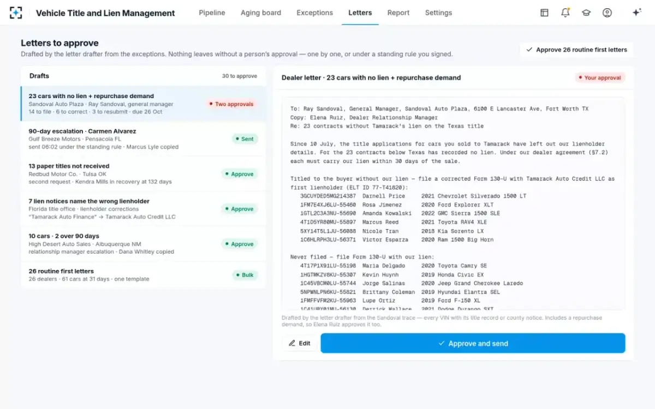Open the 13 paper titles not received draft
The height and width of the screenshot is (409, 655).
pos(144,173)
